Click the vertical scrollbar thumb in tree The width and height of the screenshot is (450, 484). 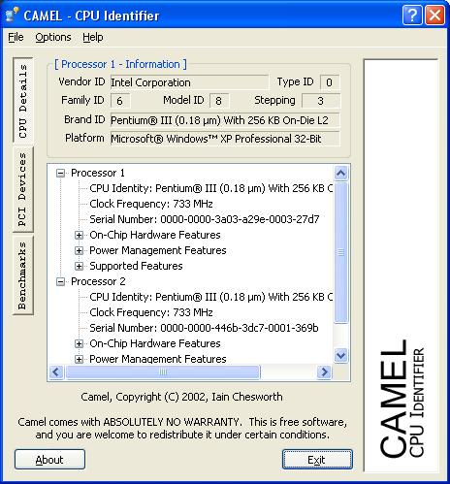340,252
